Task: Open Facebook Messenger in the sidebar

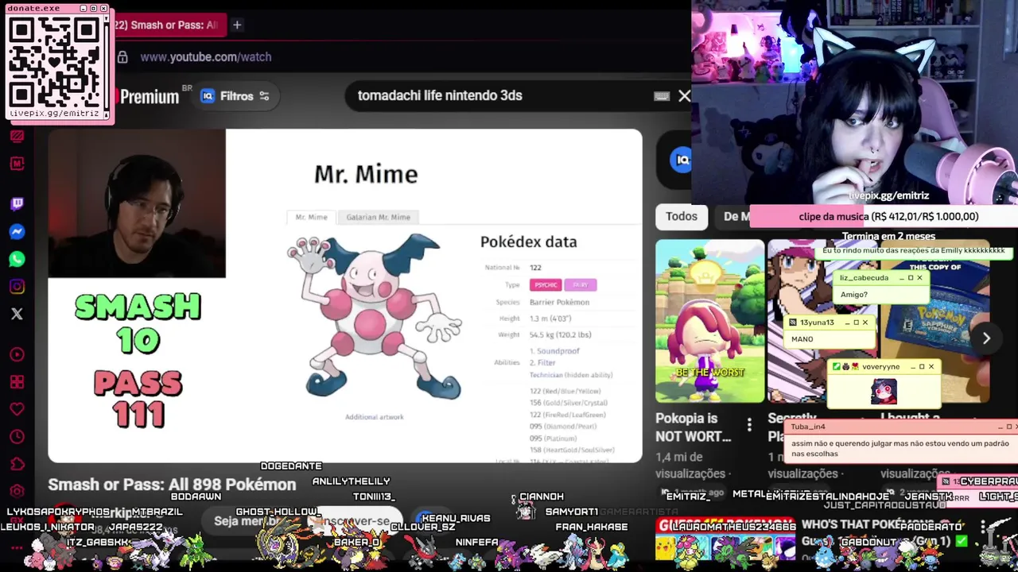Action: tap(17, 232)
